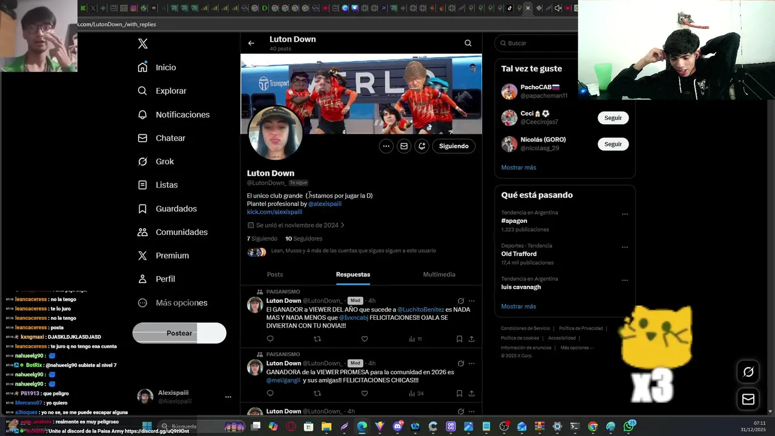Viewport: 775px width, 436px height.
Task: Click Mostrar más under Tal vez te guste
Action: pyautogui.click(x=518, y=168)
